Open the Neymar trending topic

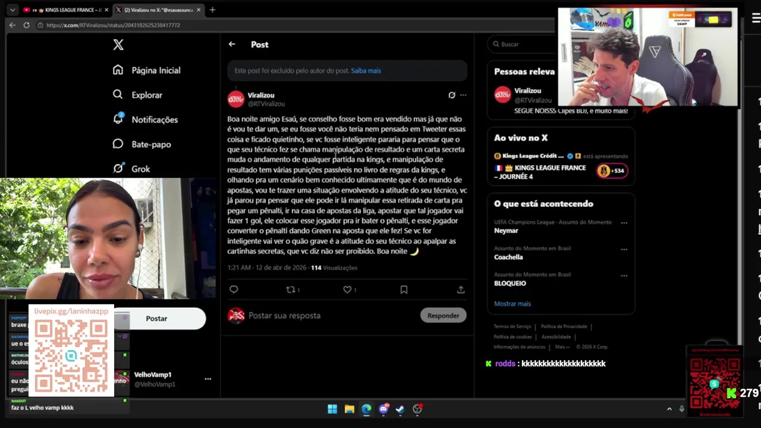[x=506, y=231]
